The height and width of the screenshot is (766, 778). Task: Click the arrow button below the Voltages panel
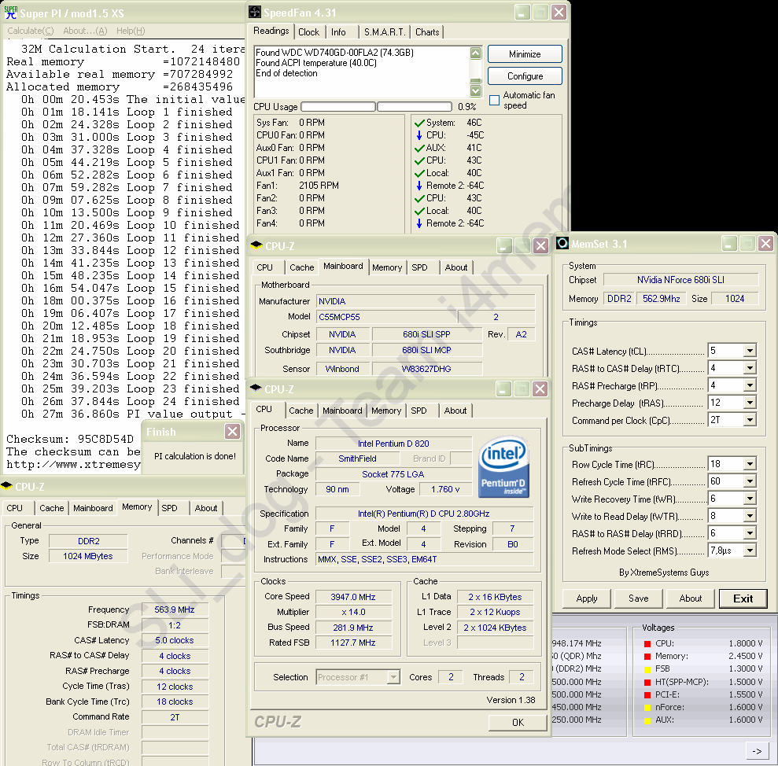click(757, 751)
